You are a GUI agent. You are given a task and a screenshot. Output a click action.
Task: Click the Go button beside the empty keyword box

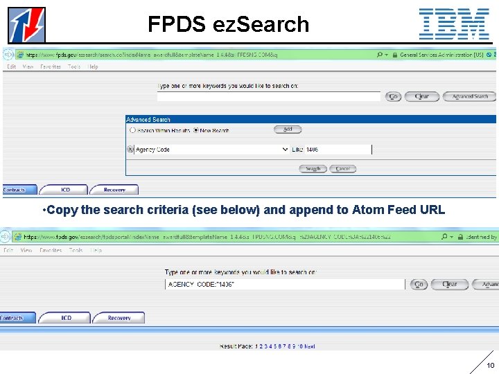(x=393, y=96)
